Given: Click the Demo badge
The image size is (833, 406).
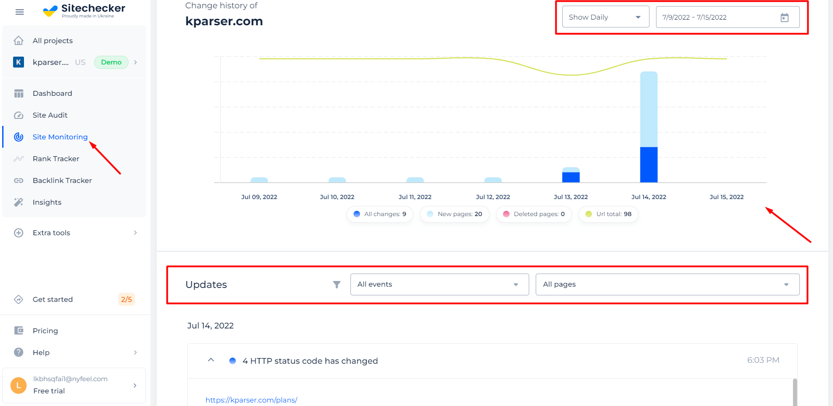Looking at the screenshot, I should point(111,62).
